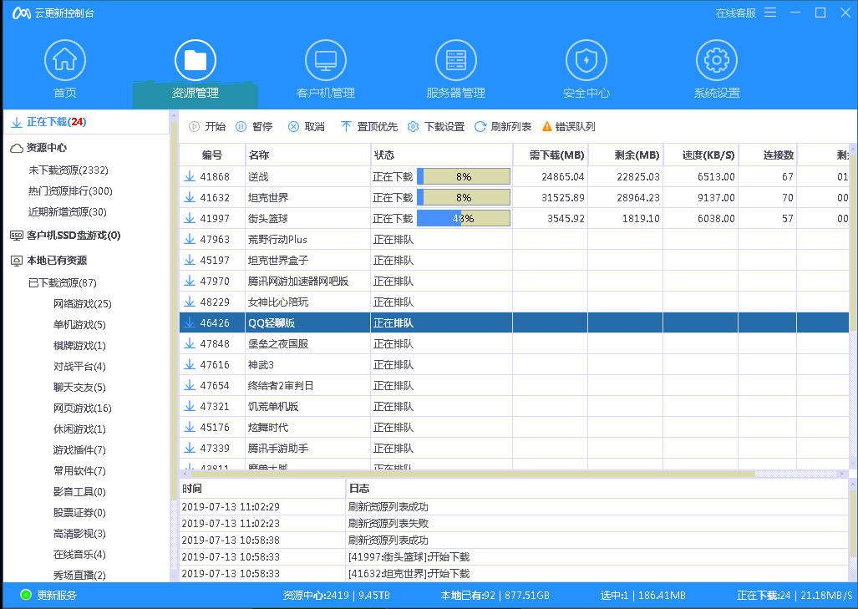Click download arrow icon for row 47963
Viewport: 858px width, 609px height.
click(190, 239)
